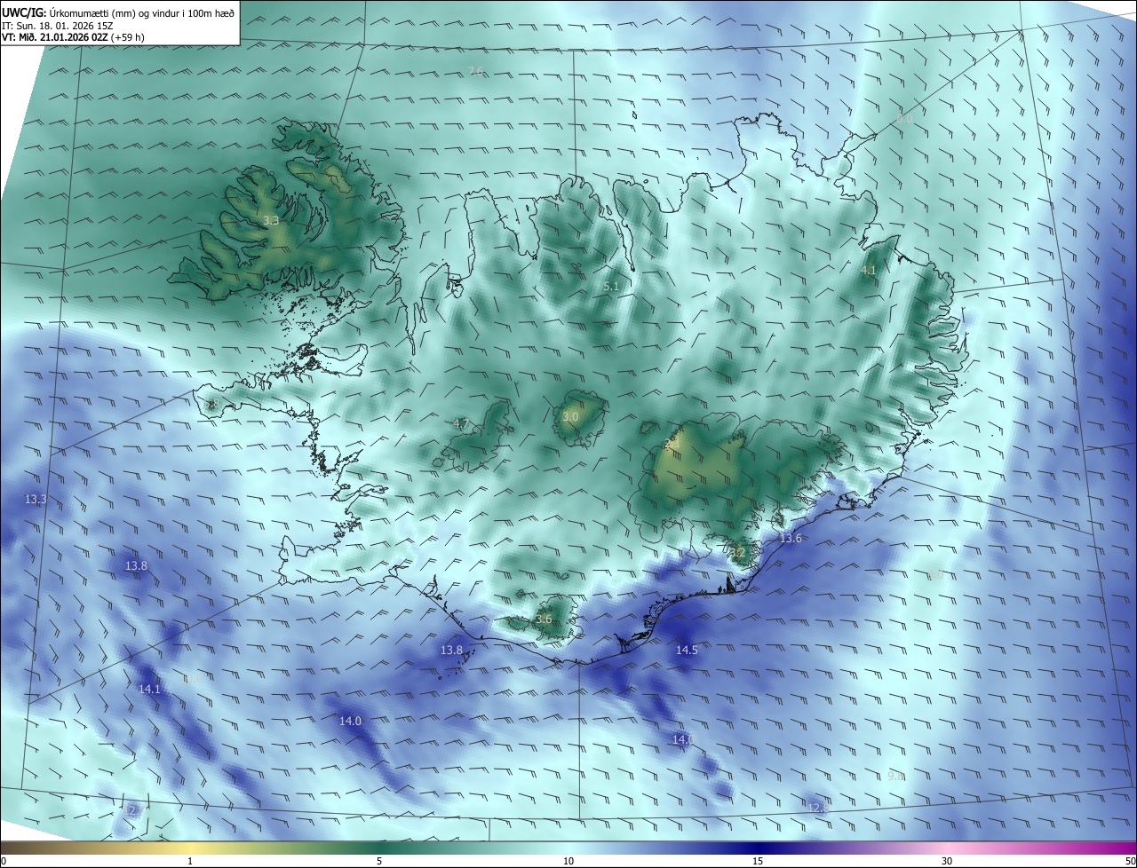
Task: Click the "0" tick on the colour scale
Action: tap(3, 862)
